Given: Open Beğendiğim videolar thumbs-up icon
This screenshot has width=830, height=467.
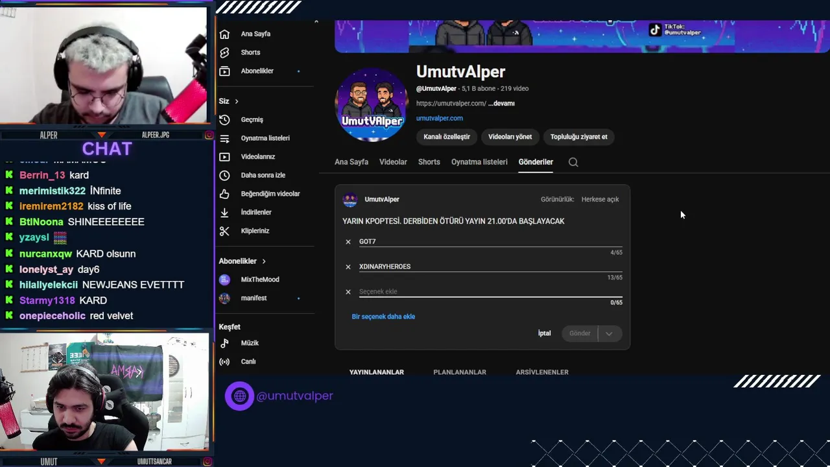Looking at the screenshot, I should click(x=224, y=194).
